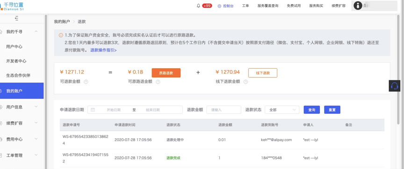Click the 申请退款时间 column header
The image size is (404, 169).
125,125
